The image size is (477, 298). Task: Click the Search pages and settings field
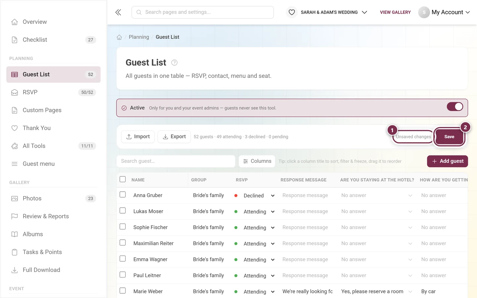pyautogui.click(x=203, y=12)
